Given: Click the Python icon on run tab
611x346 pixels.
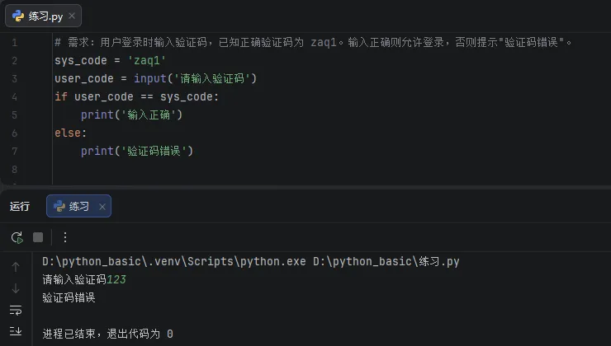Looking at the screenshot, I should 59,207.
